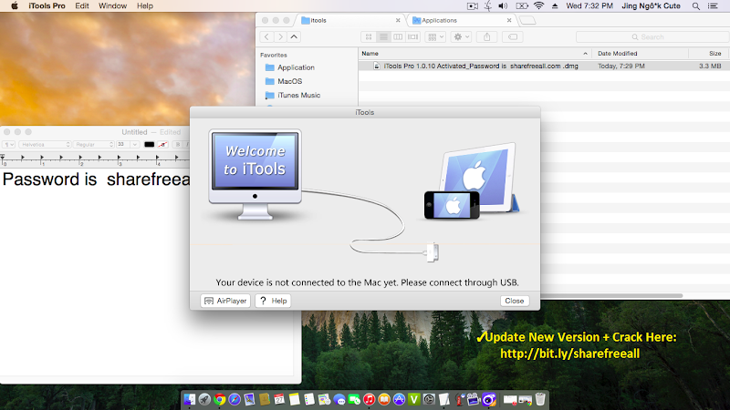Click the Finder share button
Screen dimensions: 730x410
487,36
